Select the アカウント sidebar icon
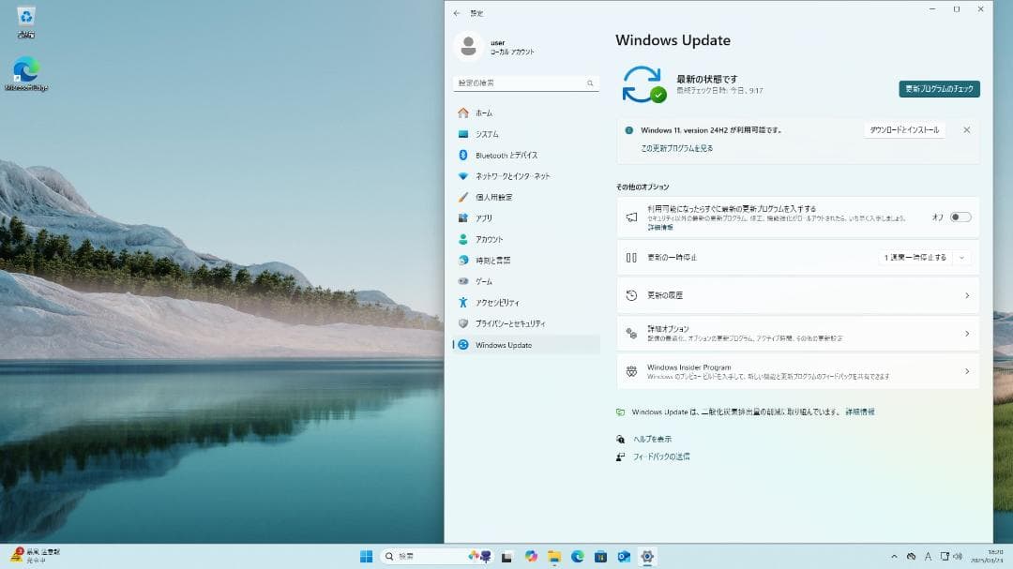The height and width of the screenshot is (569, 1013). click(x=463, y=239)
